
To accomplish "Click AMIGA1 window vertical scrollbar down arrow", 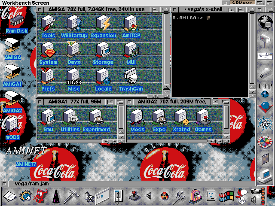I will click(x=121, y=136).
